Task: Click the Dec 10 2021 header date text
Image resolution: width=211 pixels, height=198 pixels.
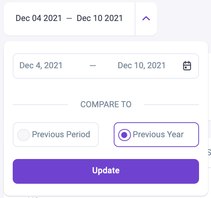Action: coord(100,18)
